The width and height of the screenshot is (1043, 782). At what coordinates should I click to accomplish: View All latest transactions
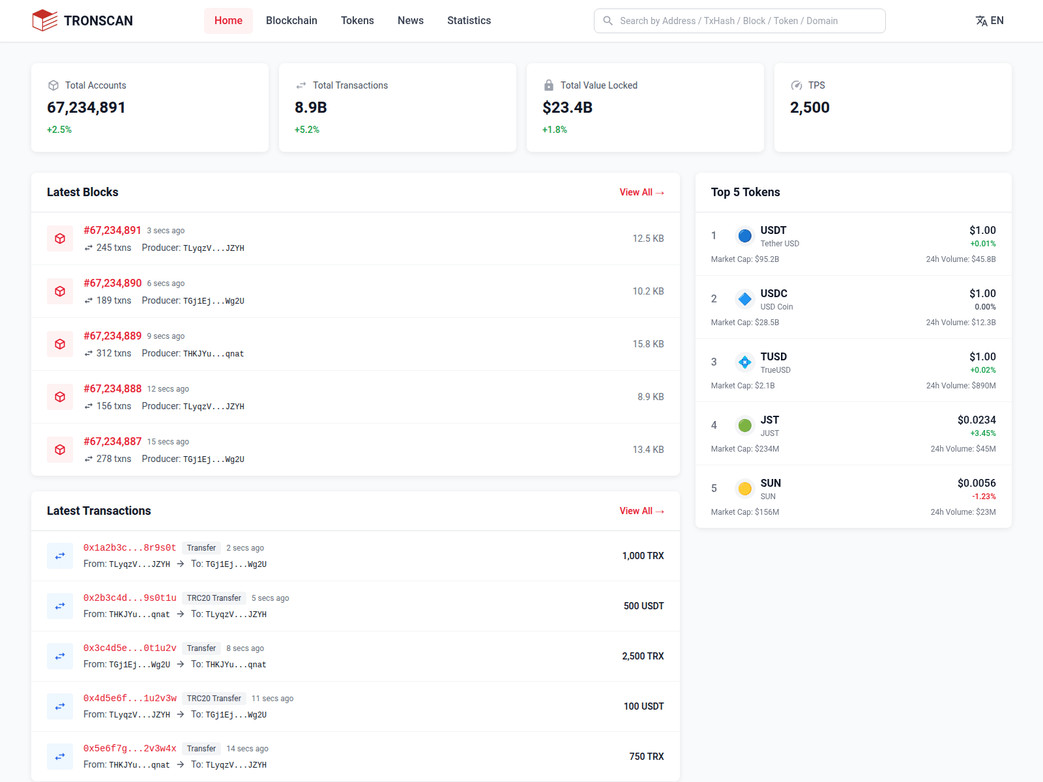point(642,511)
